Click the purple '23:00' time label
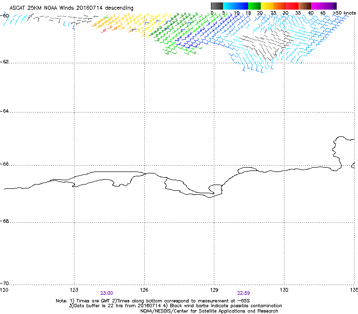 106,293
